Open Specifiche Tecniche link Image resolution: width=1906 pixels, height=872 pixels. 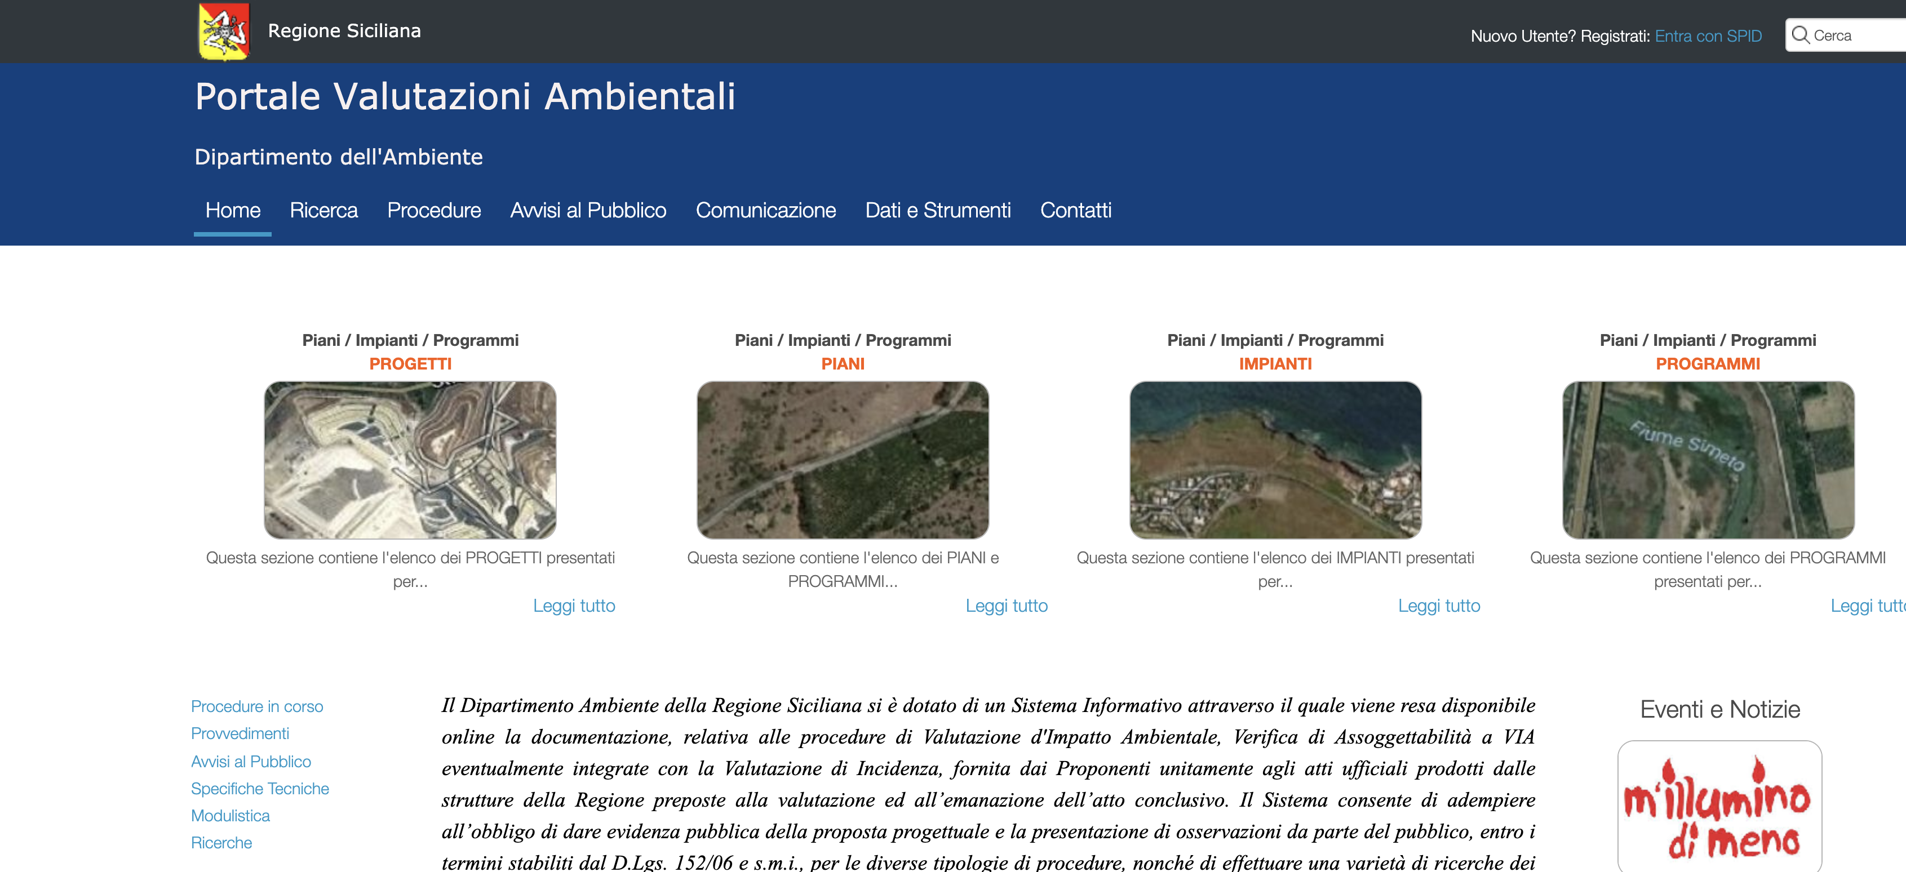260,789
